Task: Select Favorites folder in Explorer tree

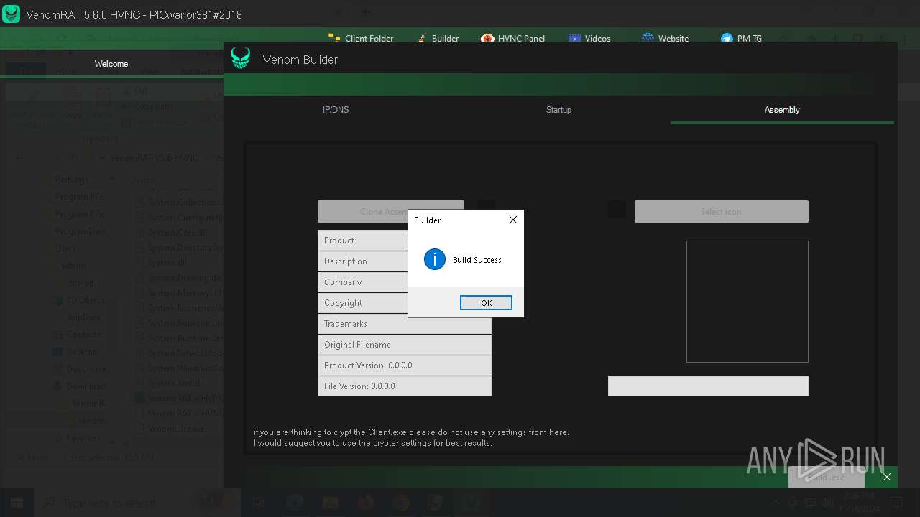Action: point(84,438)
